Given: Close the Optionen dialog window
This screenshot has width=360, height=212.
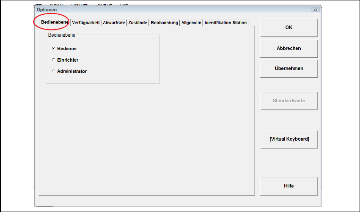Looking at the screenshot, I should 315,9.
